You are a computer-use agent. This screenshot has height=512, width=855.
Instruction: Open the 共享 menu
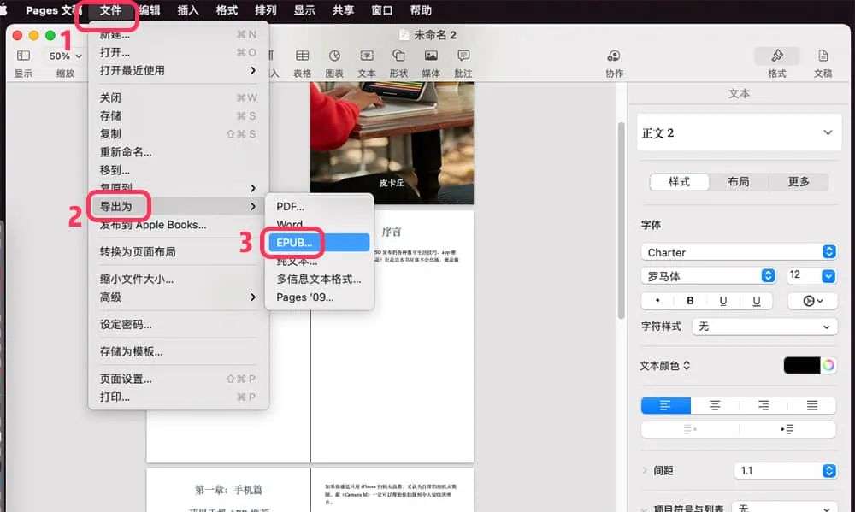343,10
